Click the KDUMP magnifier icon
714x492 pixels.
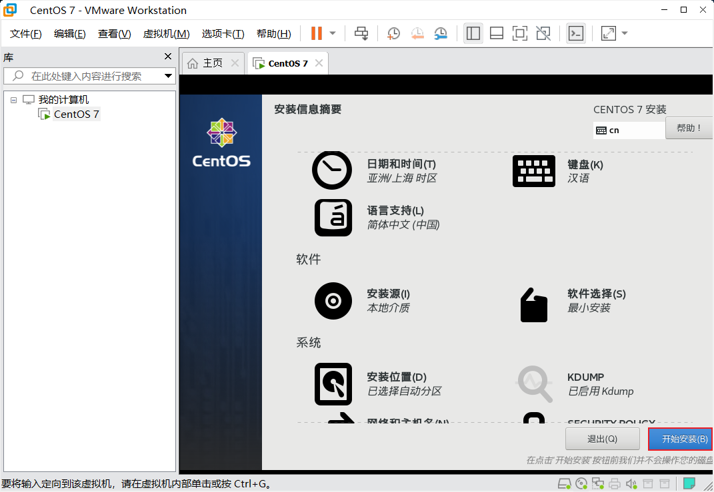(534, 384)
